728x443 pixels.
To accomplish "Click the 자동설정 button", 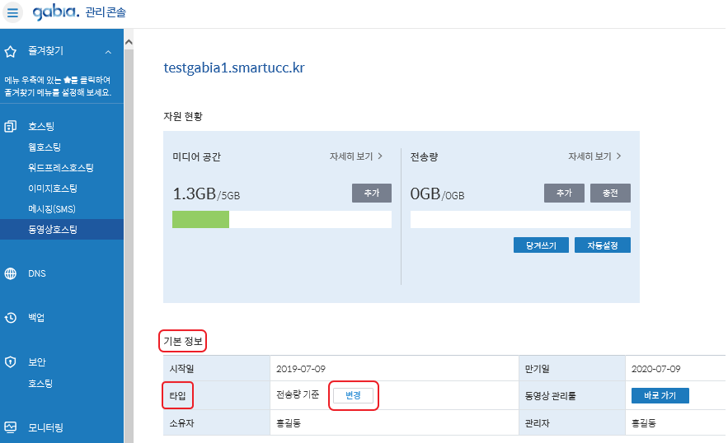I will pos(602,245).
